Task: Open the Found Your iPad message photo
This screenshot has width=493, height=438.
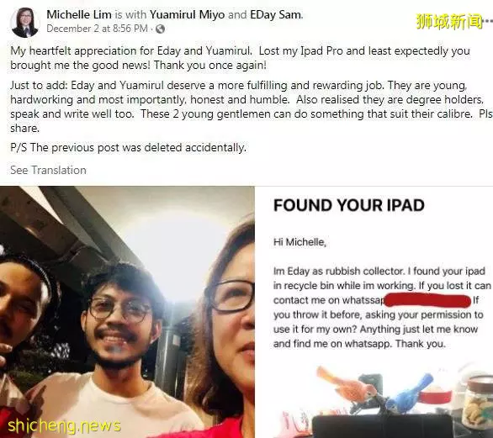Action: (x=374, y=312)
